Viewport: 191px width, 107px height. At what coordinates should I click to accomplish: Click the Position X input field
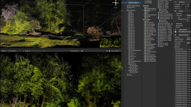point(183,5)
